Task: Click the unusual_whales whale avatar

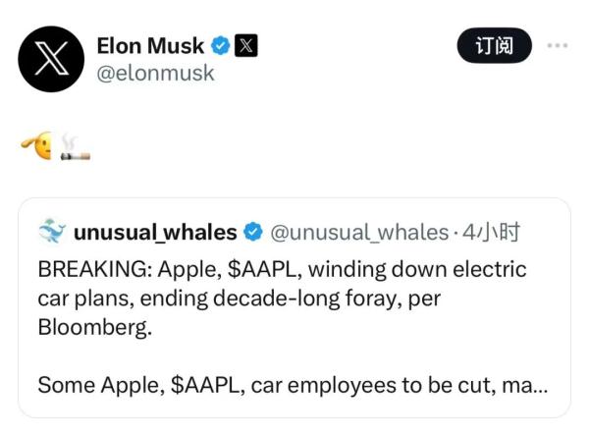Action: pyautogui.click(x=51, y=232)
